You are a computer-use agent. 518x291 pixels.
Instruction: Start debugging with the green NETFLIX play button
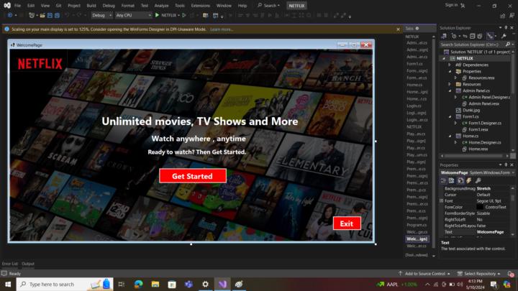[x=158, y=14]
